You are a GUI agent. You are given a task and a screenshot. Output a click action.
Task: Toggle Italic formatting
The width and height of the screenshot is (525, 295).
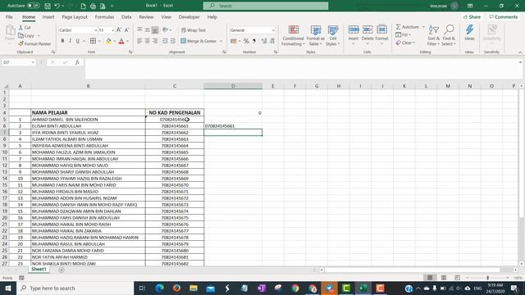pos(70,41)
